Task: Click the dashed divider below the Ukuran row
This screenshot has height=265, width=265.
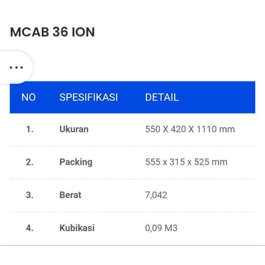Action: pos(132,146)
